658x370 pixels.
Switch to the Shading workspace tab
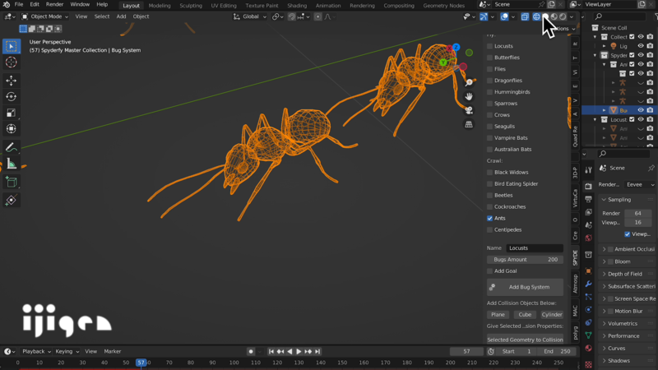coord(297,6)
